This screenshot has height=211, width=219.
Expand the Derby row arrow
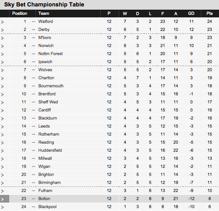(x=2, y=30)
